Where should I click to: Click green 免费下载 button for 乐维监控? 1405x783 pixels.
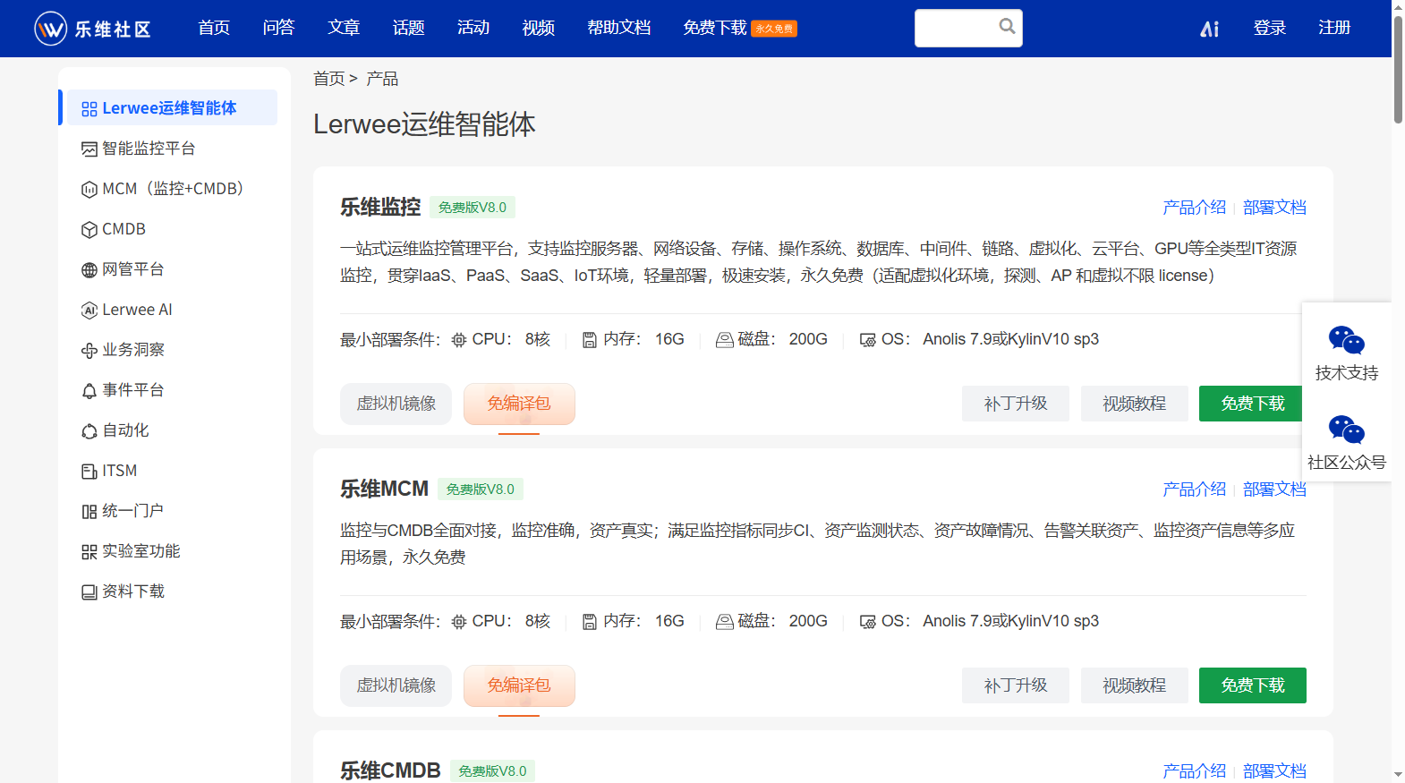pyautogui.click(x=1253, y=404)
